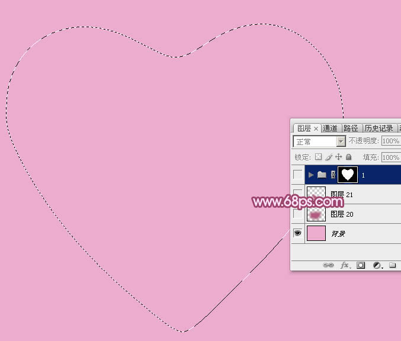The image size is (401, 341).
Task: Click the 不透明度 opacity value field
Action: pos(390,141)
